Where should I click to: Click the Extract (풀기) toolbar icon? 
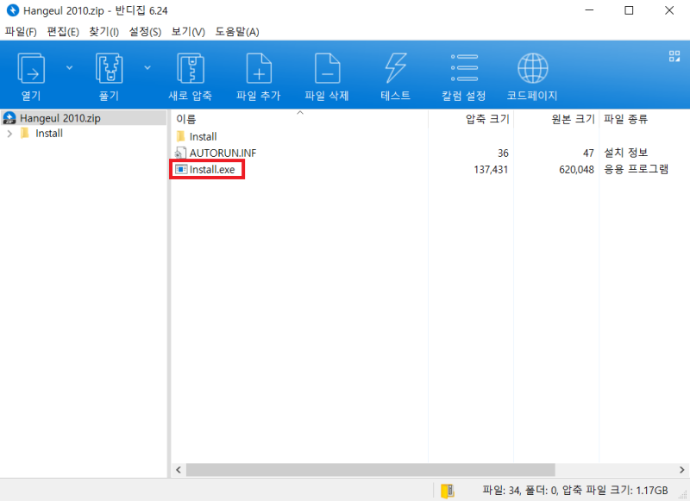[x=109, y=68]
